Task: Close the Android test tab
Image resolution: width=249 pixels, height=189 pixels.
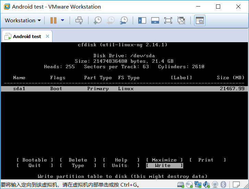Action: pyautogui.click(x=47, y=36)
